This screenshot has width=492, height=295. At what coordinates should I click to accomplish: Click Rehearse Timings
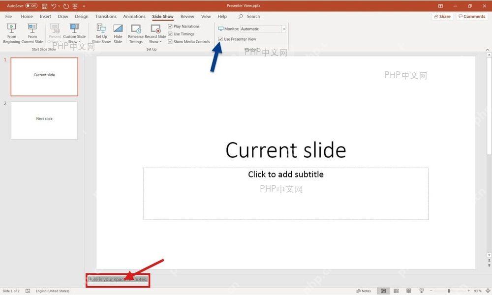[136, 33]
